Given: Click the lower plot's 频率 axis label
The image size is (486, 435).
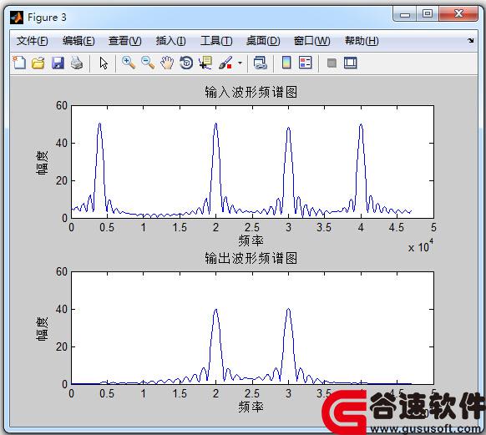Looking at the screenshot, I should (x=251, y=407).
